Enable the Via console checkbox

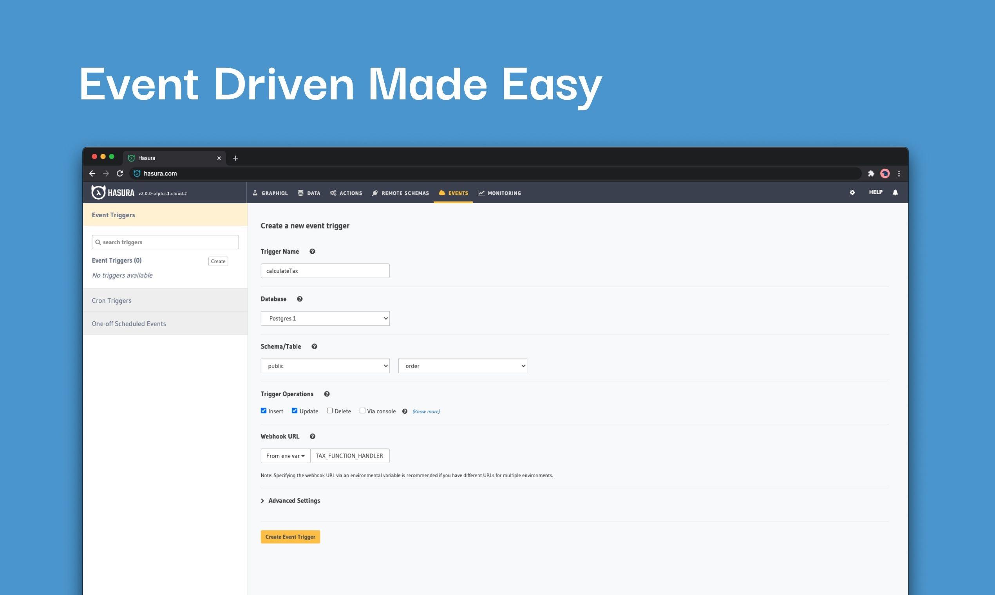pos(362,411)
